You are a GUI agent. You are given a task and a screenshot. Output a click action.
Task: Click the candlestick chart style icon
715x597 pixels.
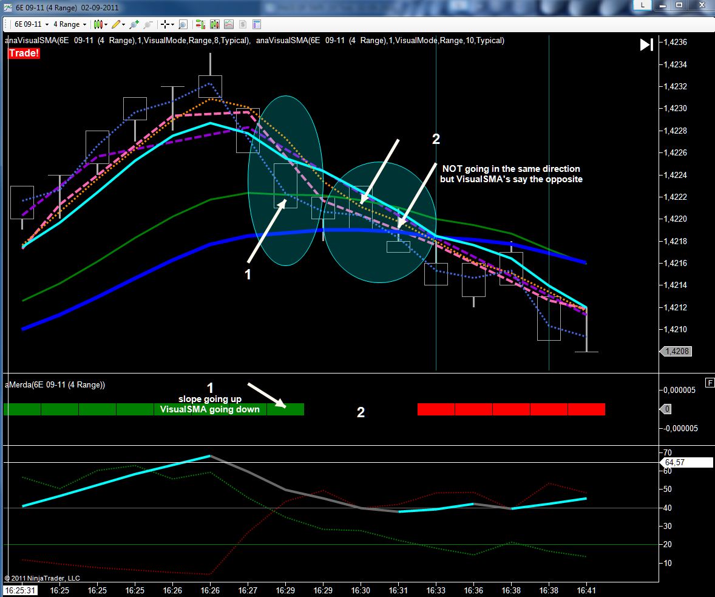click(98, 24)
